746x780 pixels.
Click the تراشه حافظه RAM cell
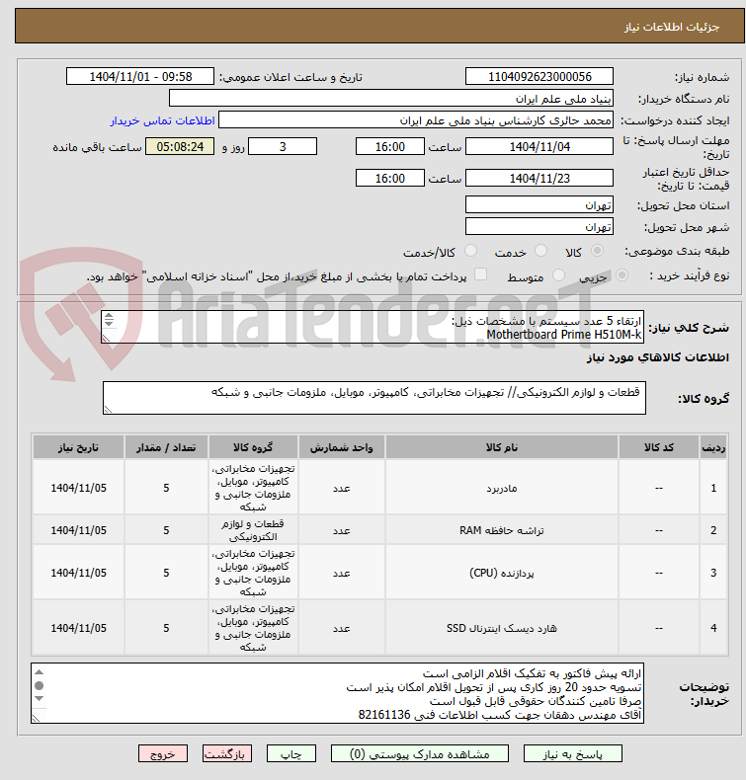pyautogui.click(x=502, y=530)
